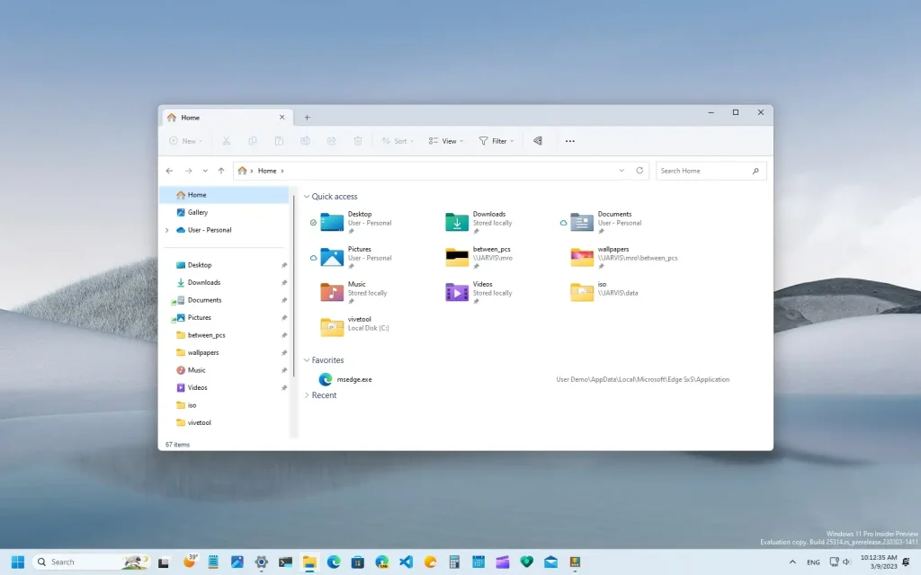This screenshot has width=921, height=575.
Task: Expand User - Personal in sidebar
Action: tap(166, 230)
